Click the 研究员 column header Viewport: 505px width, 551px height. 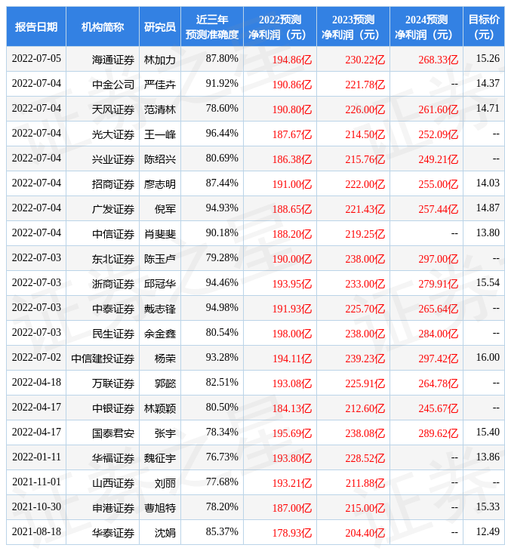click(160, 27)
